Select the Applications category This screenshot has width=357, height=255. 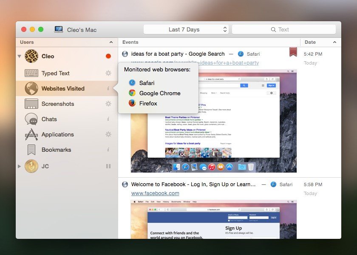pyautogui.click(x=67, y=134)
